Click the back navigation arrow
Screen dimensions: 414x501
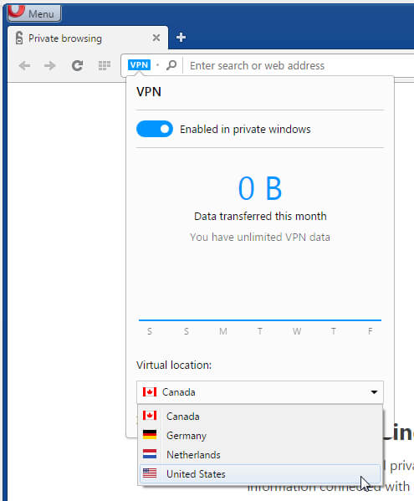pos(24,66)
